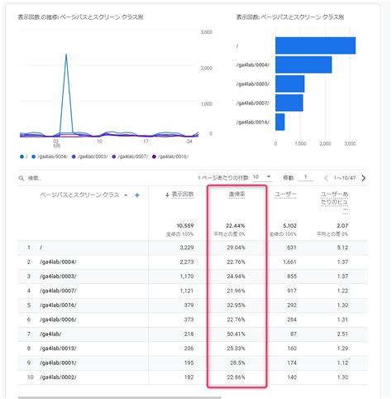Click the pagination text 1~10/47
392x399 pixels.
345,178
